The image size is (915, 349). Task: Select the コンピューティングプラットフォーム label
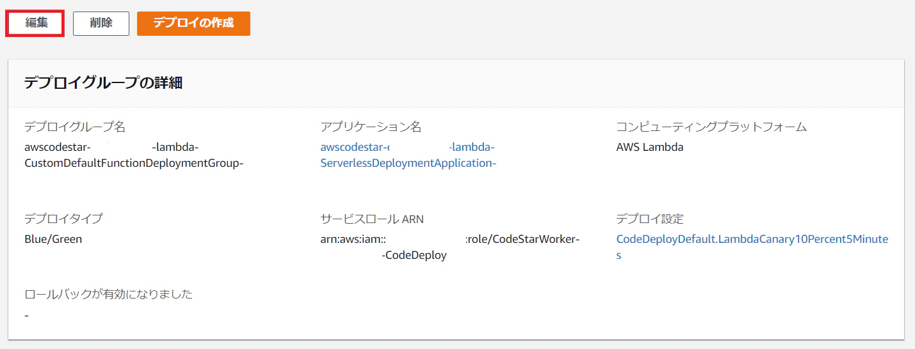(x=711, y=127)
